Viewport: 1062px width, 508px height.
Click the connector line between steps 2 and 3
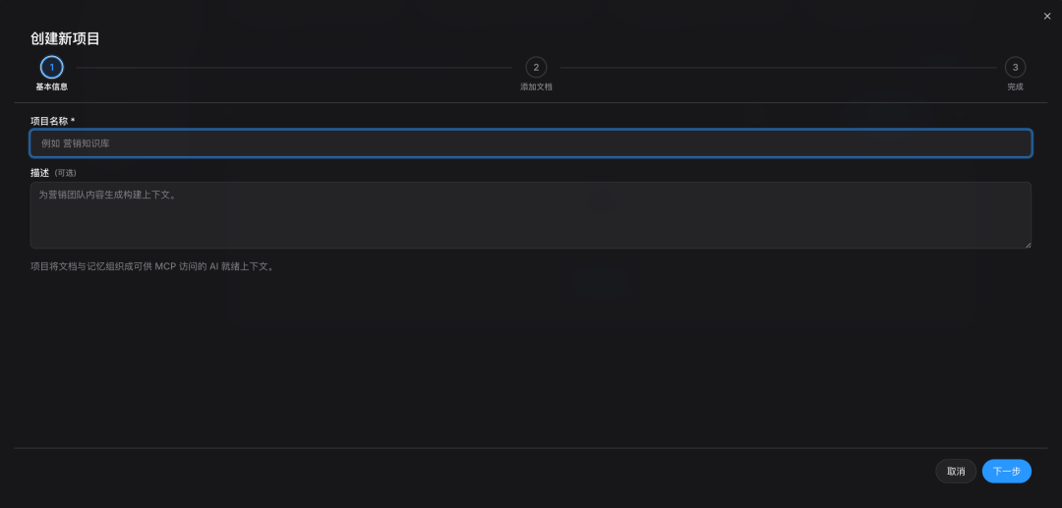[777, 67]
